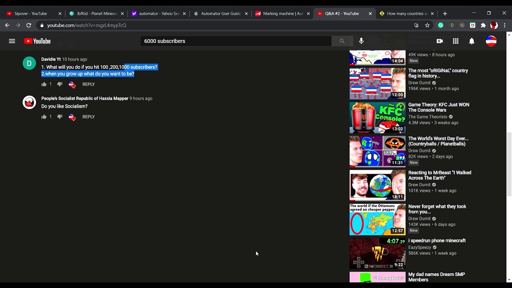Reply to Davidle Yt's comment
This screenshot has height=288, width=512.
[88, 84]
